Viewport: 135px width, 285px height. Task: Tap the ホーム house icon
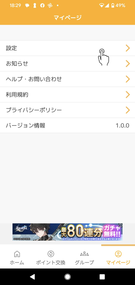click(x=17, y=254)
